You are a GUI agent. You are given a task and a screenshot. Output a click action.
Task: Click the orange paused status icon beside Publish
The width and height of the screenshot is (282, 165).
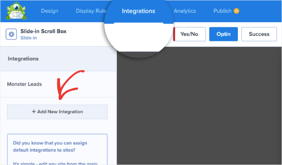tap(237, 11)
